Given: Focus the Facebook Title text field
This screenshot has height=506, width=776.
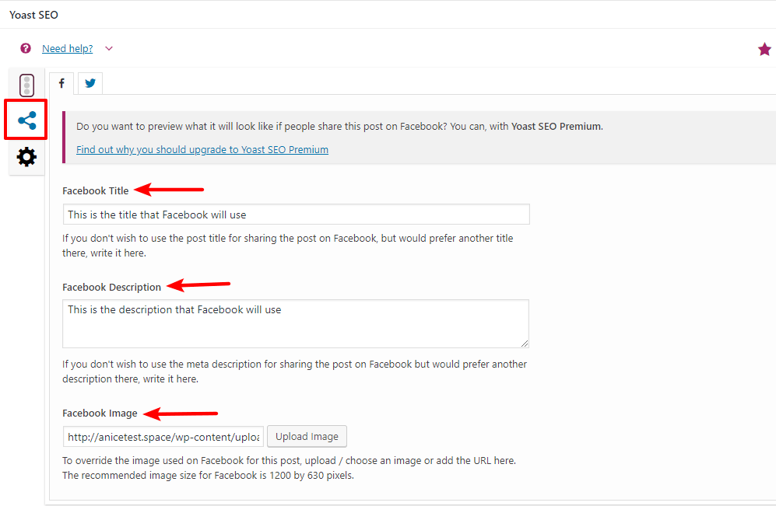Looking at the screenshot, I should 296,215.
